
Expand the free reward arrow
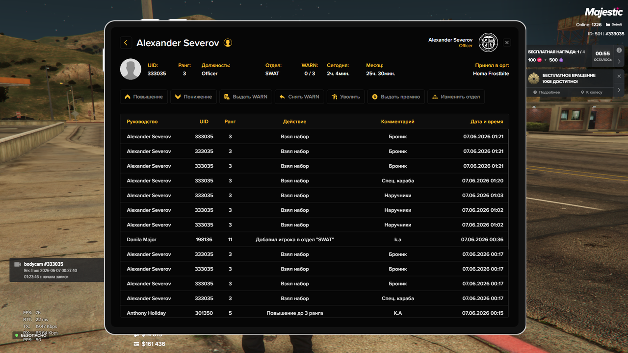point(619,61)
